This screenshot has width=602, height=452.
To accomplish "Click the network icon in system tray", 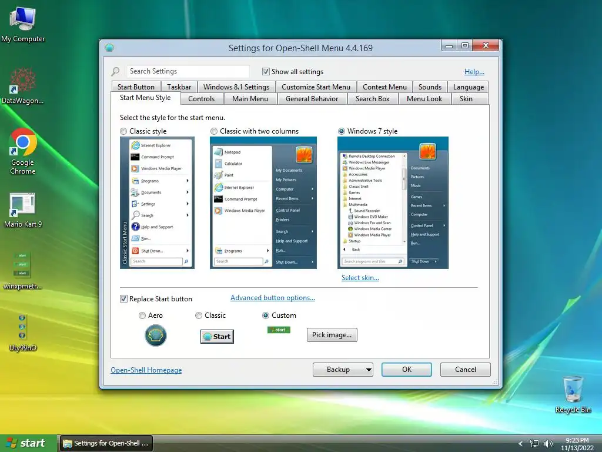I will pos(534,444).
